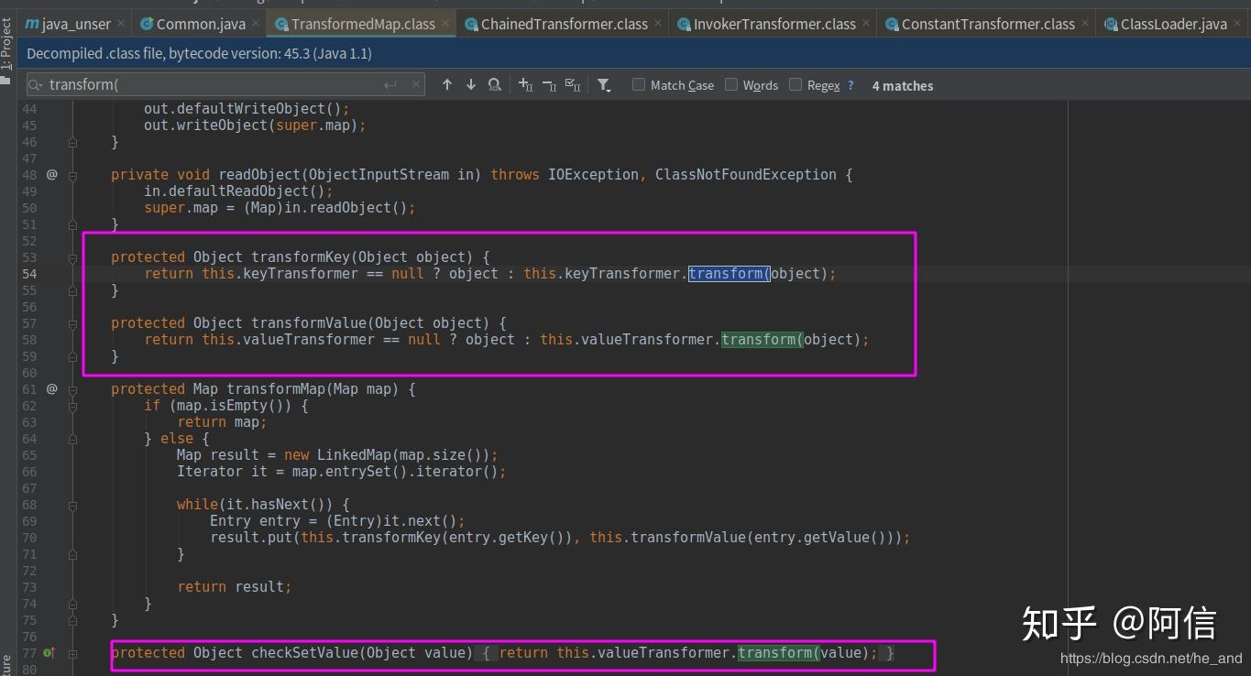Image resolution: width=1251 pixels, height=676 pixels.
Task: Collapse the readObject method at line 48
Action: pyautogui.click(x=72, y=175)
